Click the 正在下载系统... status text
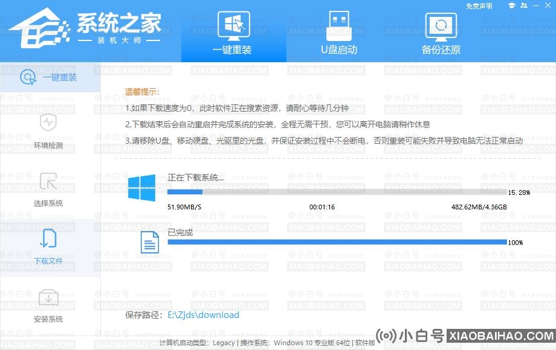556x350 pixels. [196, 177]
